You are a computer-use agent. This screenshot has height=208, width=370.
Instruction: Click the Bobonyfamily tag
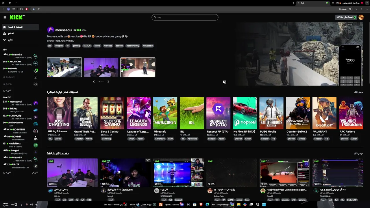point(133,46)
